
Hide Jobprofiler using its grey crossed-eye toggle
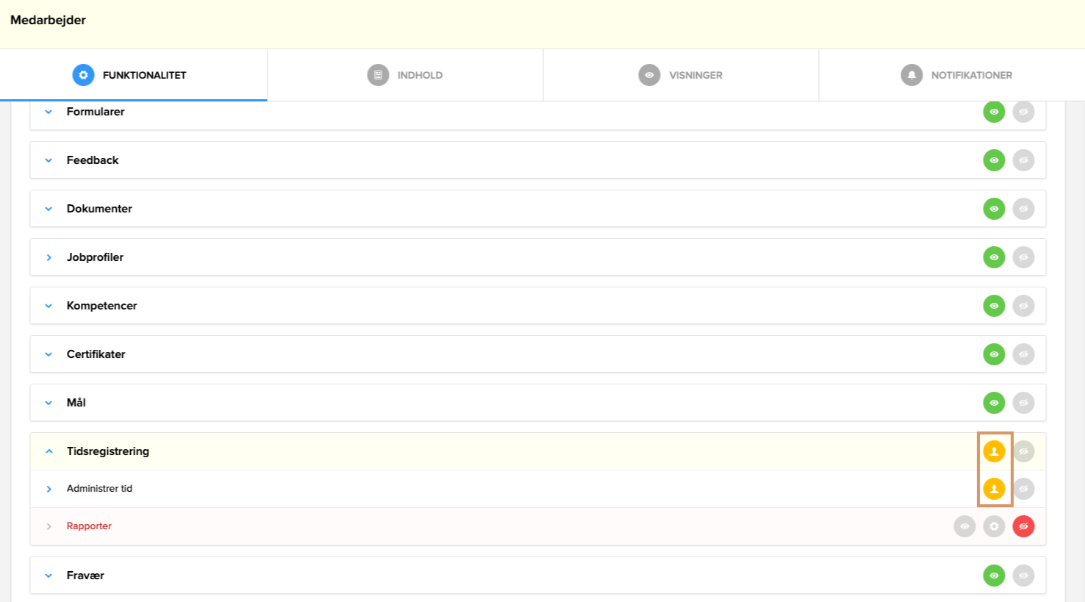click(x=1023, y=257)
